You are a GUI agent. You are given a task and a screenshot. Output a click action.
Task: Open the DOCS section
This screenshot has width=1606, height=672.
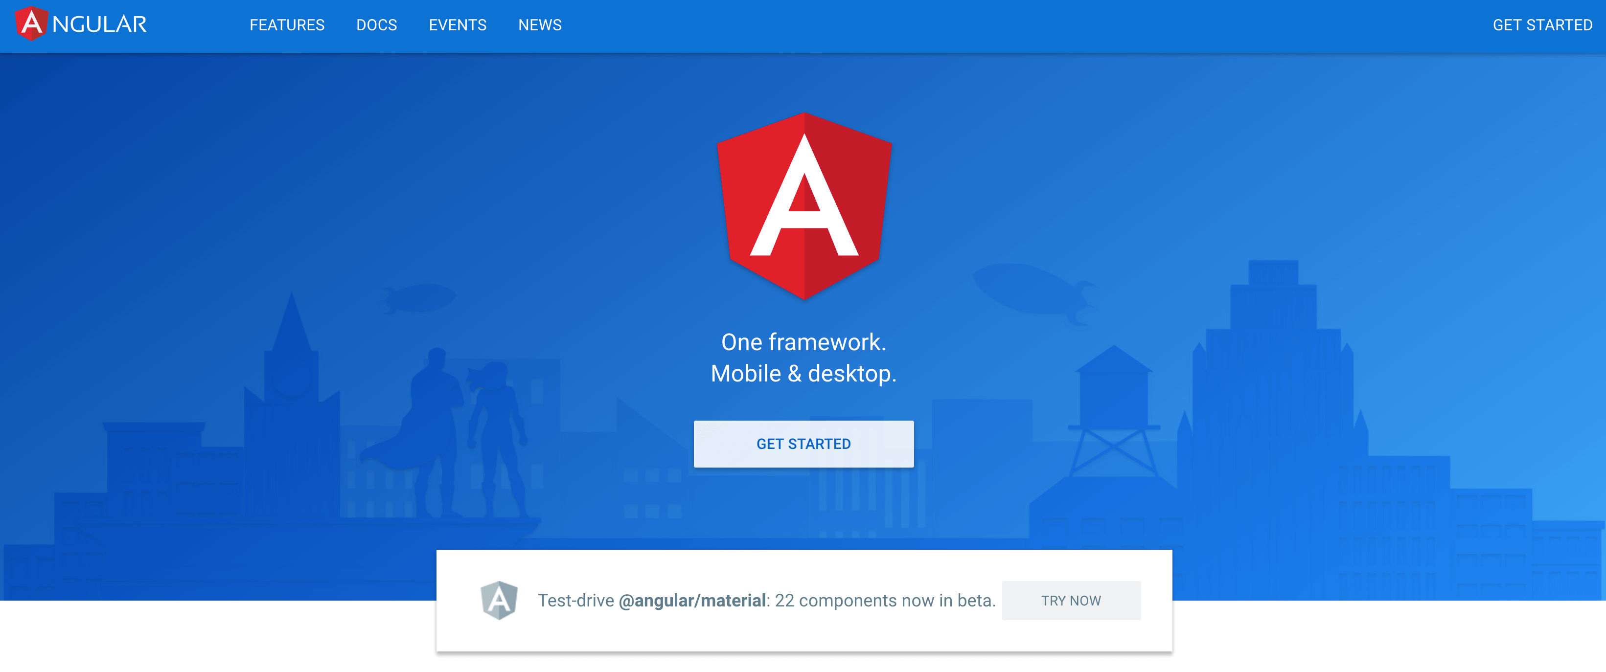[376, 25]
